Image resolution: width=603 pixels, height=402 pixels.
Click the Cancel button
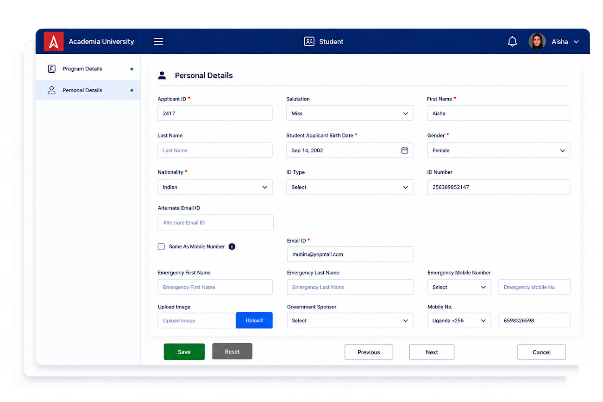(x=541, y=352)
